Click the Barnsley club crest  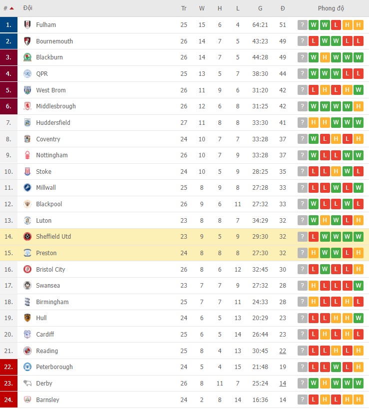(x=27, y=400)
